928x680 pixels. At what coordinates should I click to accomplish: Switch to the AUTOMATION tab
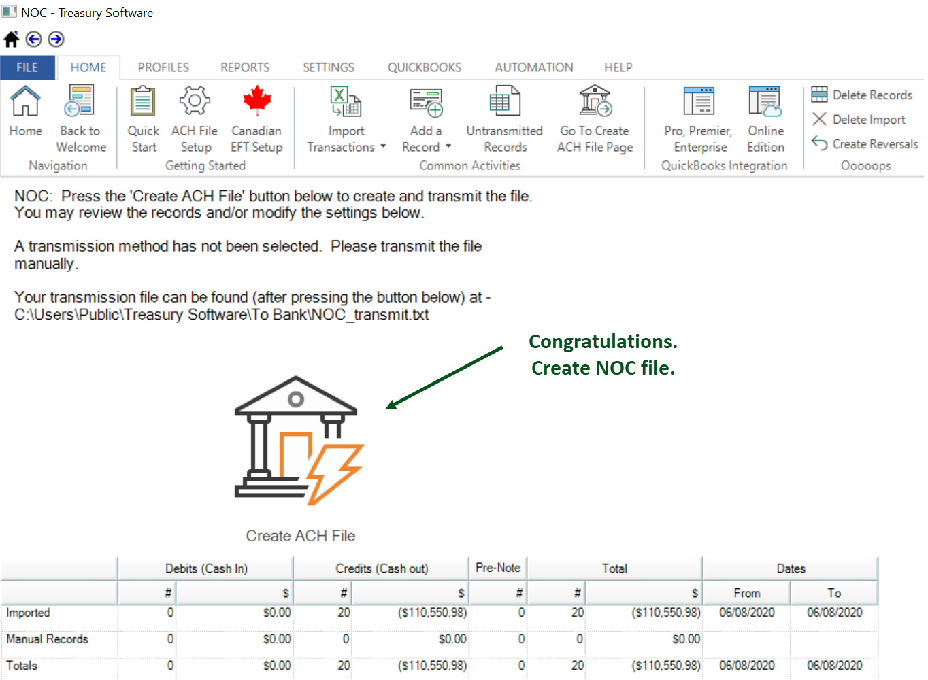[x=534, y=67]
